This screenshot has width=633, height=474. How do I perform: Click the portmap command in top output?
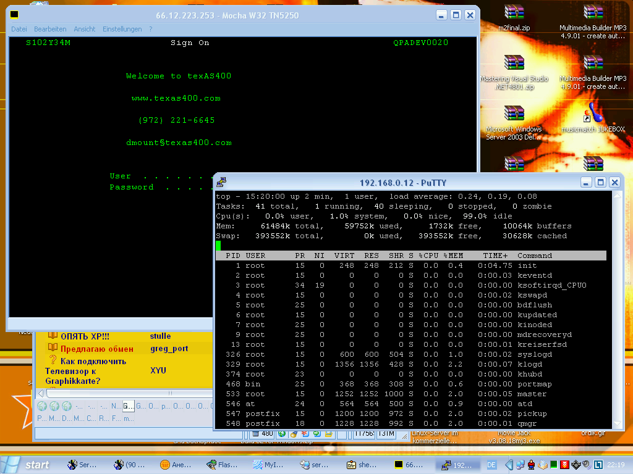[x=535, y=384]
